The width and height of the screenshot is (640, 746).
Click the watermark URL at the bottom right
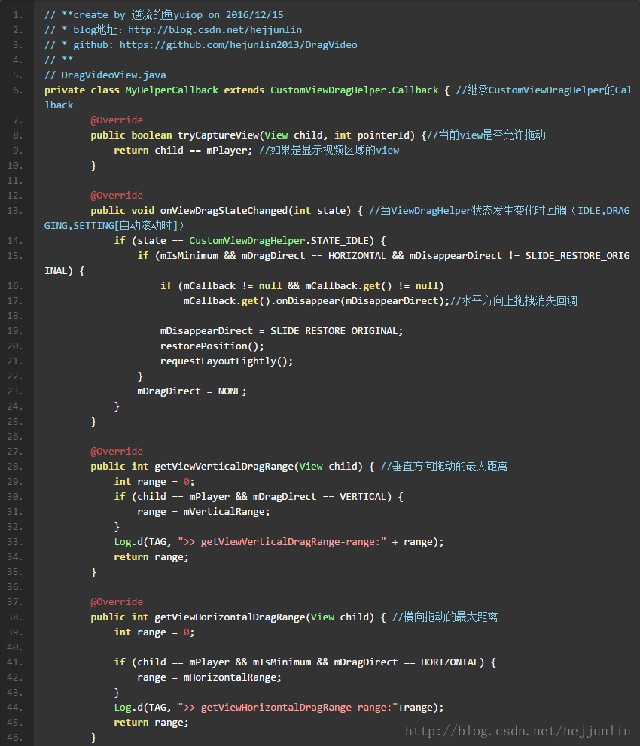[517, 730]
